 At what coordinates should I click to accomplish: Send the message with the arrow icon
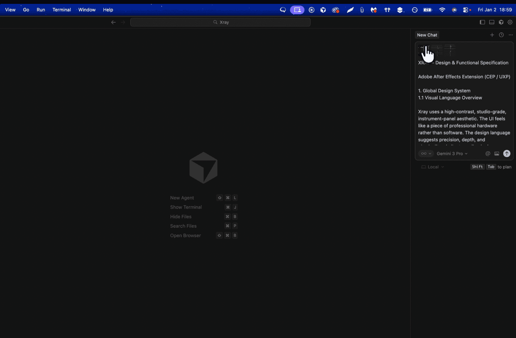coord(507,154)
